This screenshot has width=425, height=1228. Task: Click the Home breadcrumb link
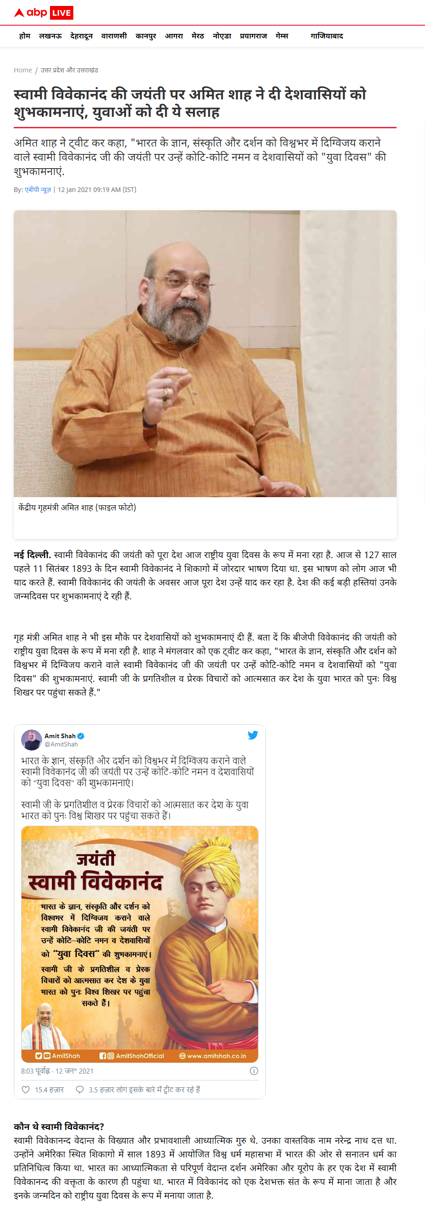click(x=23, y=70)
